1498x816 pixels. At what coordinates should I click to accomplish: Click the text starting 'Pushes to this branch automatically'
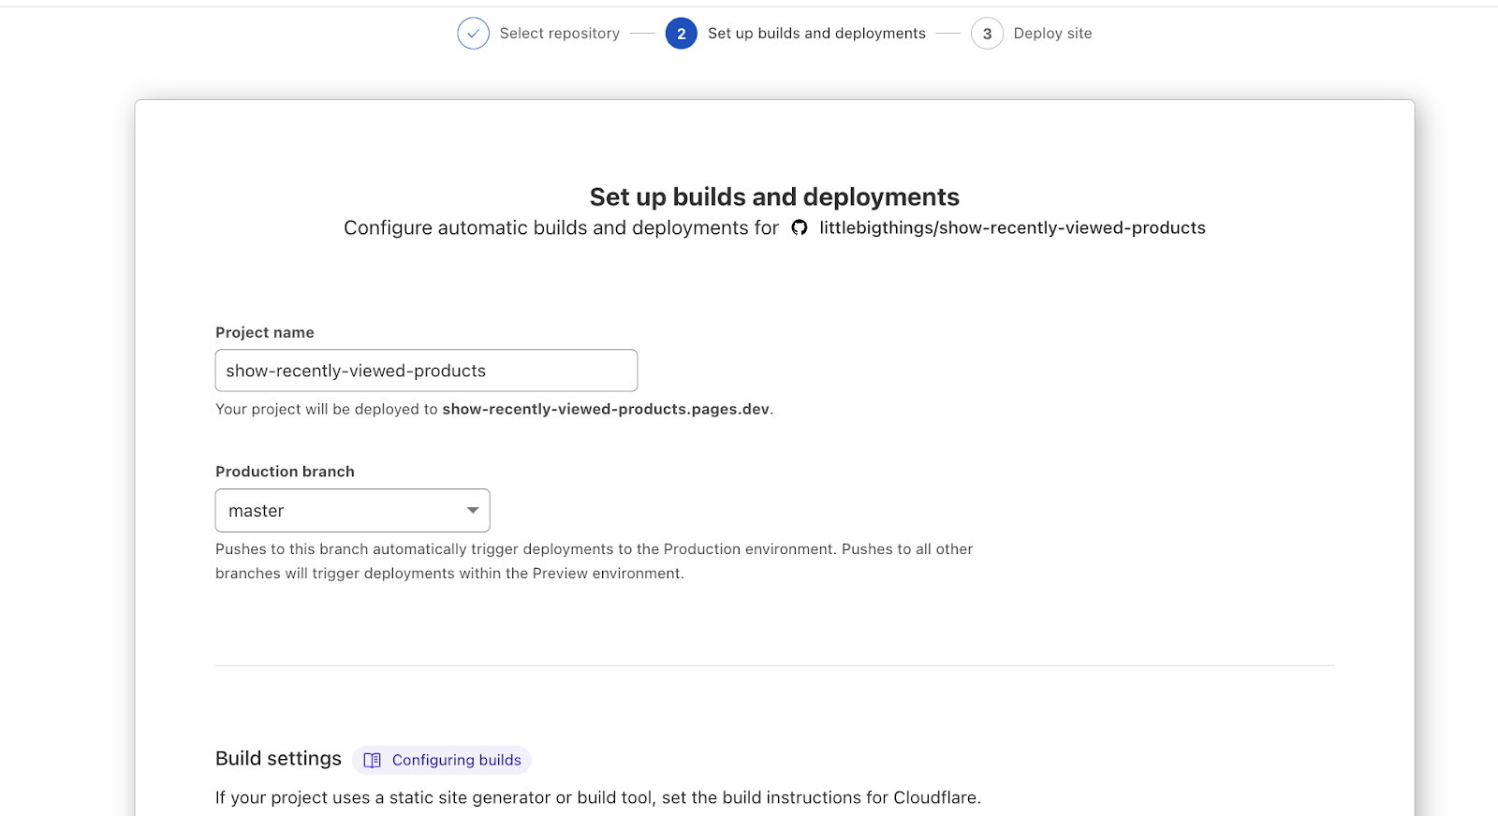pyautogui.click(x=594, y=561)
